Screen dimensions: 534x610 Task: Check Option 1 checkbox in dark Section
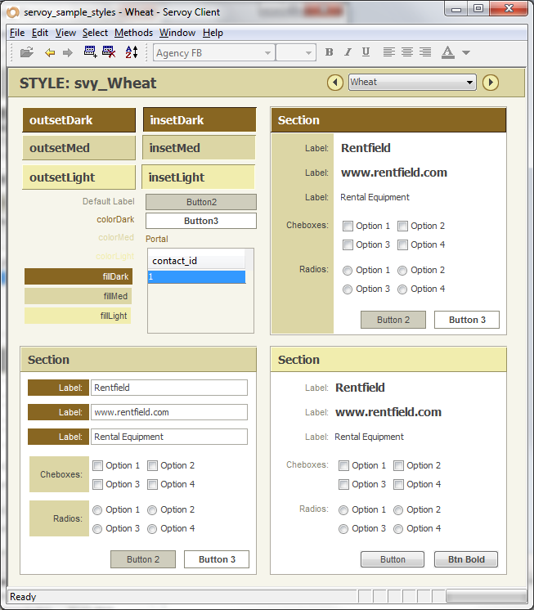point(348,226)
